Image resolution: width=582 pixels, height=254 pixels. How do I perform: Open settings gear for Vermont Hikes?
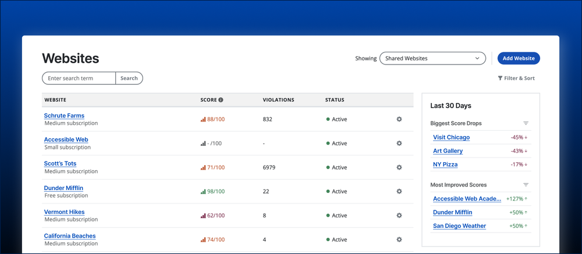(399, 216)
